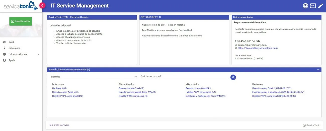Open Ayuda in the sidebar
Screen dimensions: 326x131
point(12,60)
